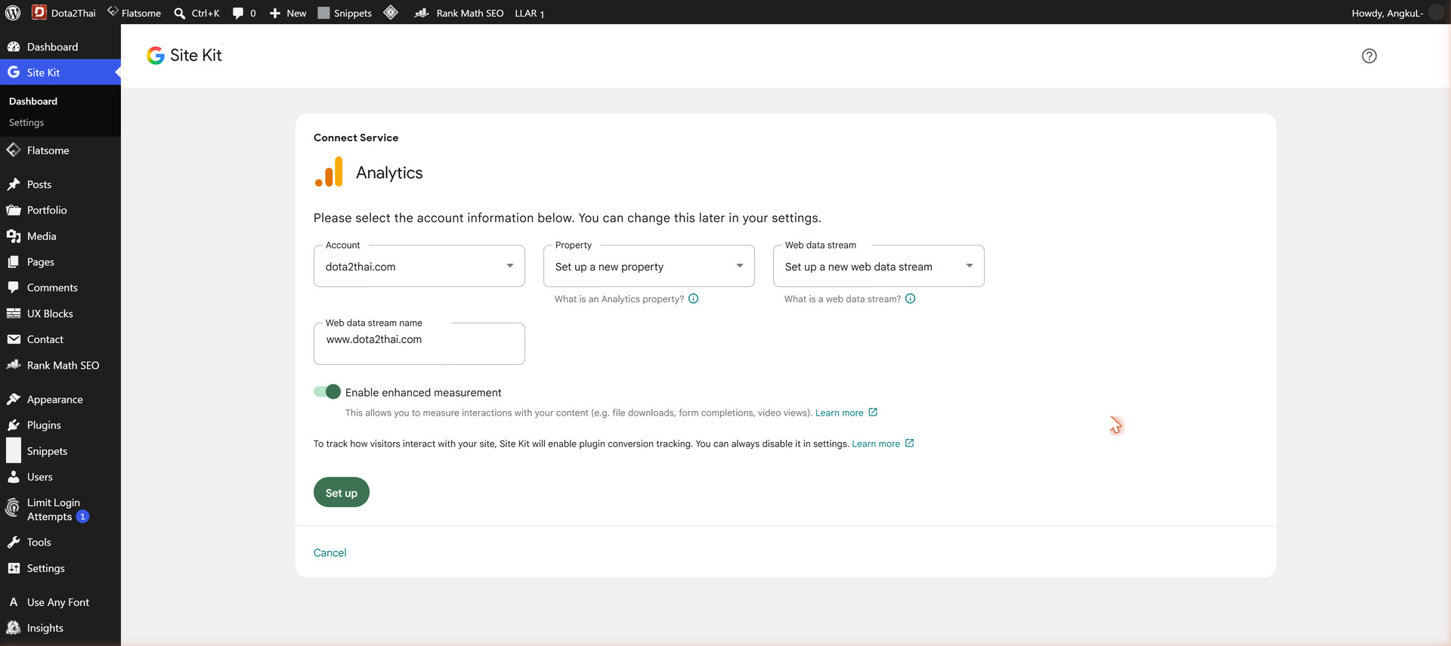Screen dimensions: 1451x646
Task: Open WordPress Settings in the sidebar
Action: point(60,568)
